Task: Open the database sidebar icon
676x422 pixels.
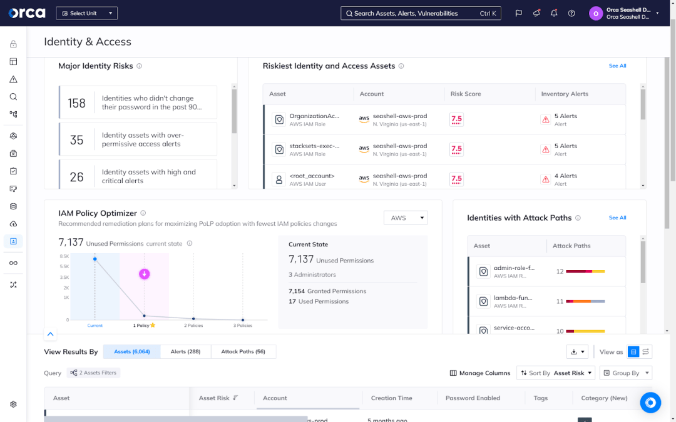Action: click(13, 206)
